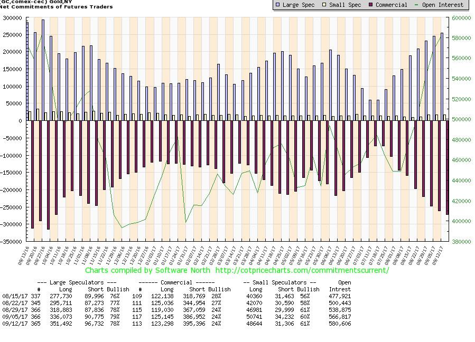Click "Charts compiled by Software North" text

point(147,270)
